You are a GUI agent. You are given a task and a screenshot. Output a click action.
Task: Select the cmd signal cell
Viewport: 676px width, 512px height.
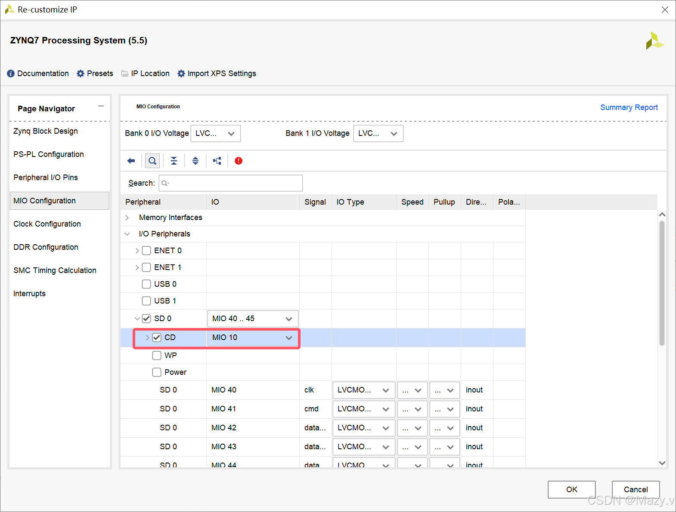[315, 409]
